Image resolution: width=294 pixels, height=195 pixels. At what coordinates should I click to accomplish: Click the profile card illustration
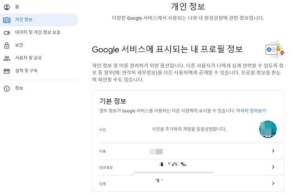tap(275, 50)
